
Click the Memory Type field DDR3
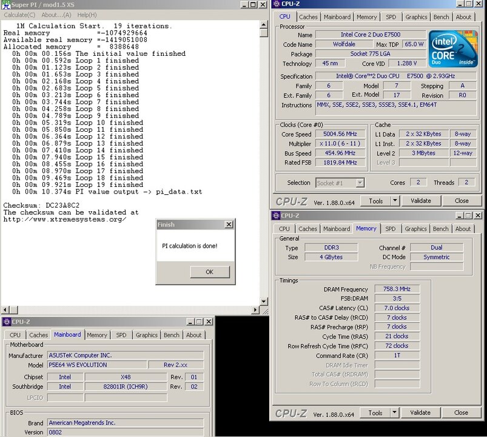[331, 248]
